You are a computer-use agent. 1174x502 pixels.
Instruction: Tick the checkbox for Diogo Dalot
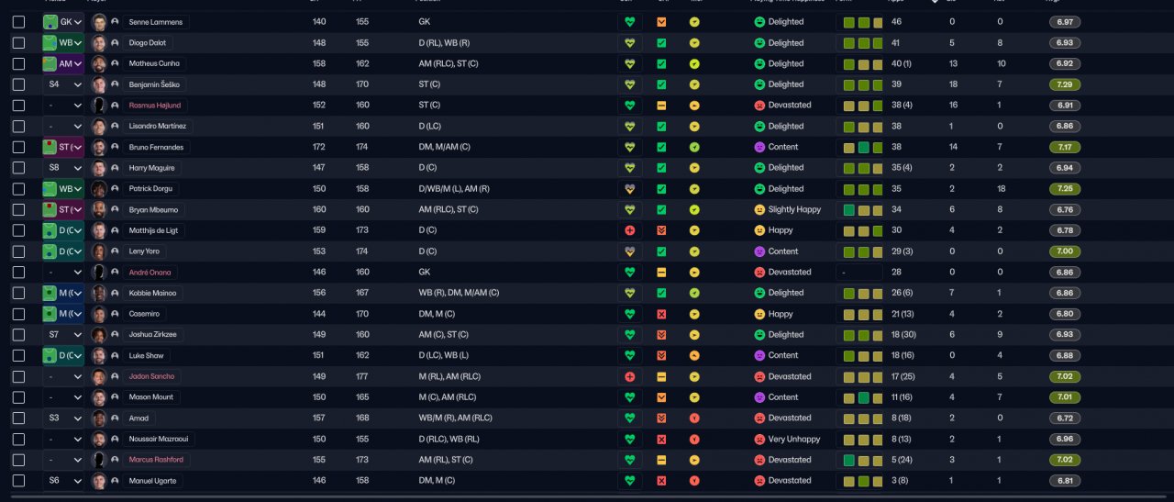[18, 43]
